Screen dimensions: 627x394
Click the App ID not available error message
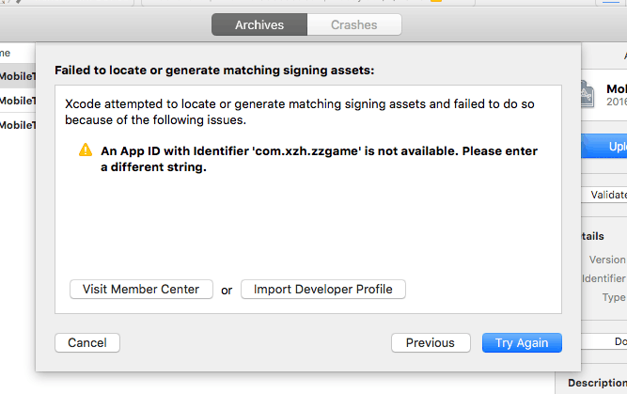[319, 159]
